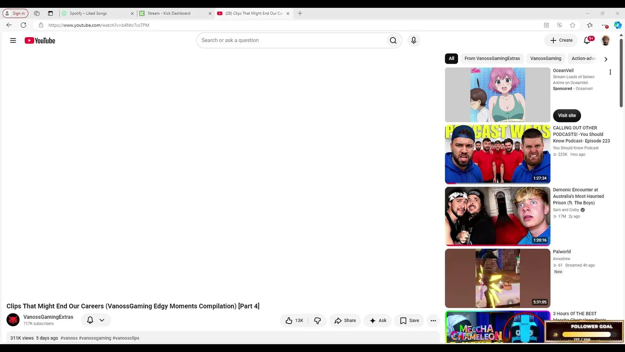Image resolution: width=625 pixels, height=352 pixels.
Task: Click the You Should Know Podcast channel name
Action: pyautogui.click(x=576, y=148)
